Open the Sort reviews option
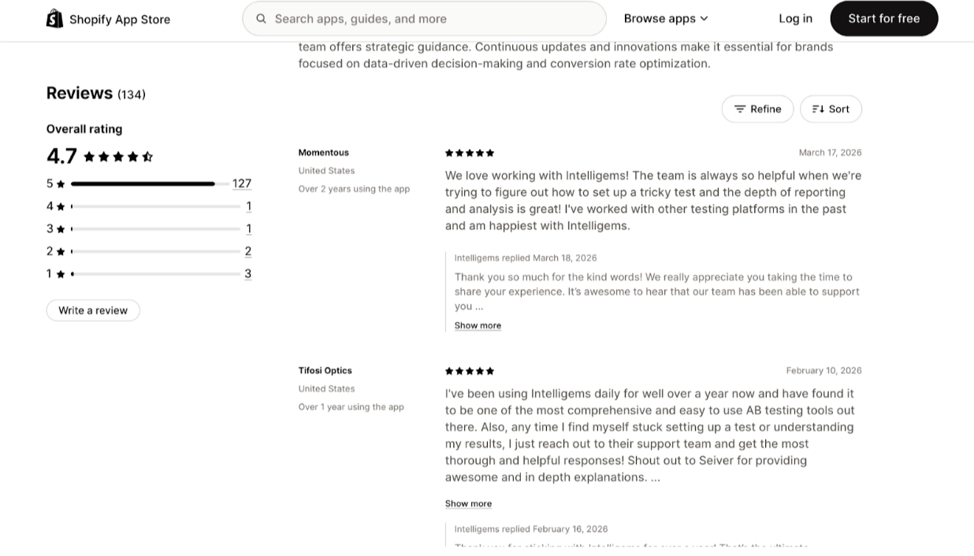This screenshot has width=974, height=556. pyautogui.click(x=831, y=109)
